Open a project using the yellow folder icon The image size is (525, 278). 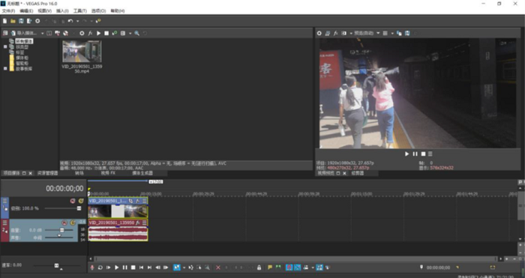(13, 21)
